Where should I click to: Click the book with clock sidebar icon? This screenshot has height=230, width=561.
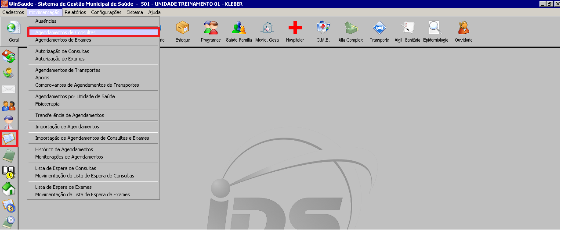(9, 172)
